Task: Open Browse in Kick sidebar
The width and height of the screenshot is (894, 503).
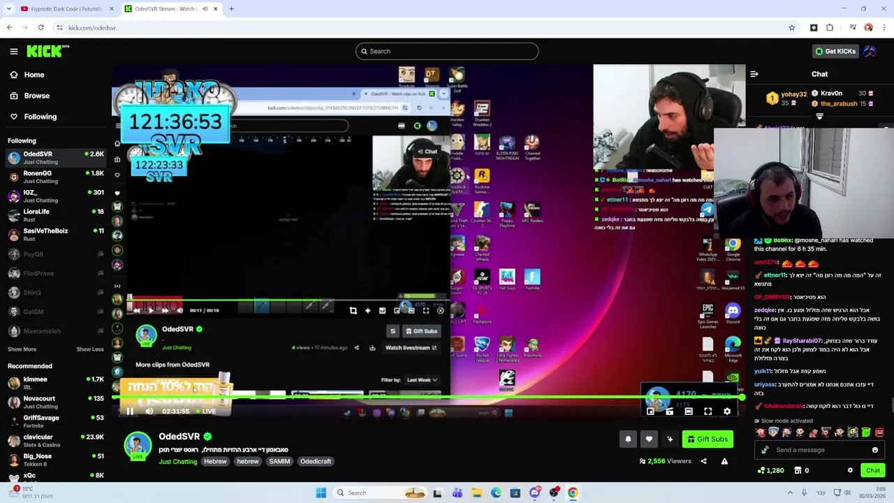Action: coord(29,96)
